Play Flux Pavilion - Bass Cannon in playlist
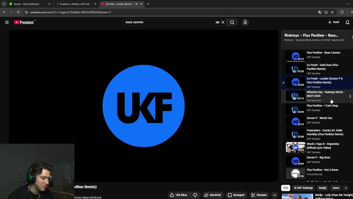353x199 pixels. pos(317,56)
